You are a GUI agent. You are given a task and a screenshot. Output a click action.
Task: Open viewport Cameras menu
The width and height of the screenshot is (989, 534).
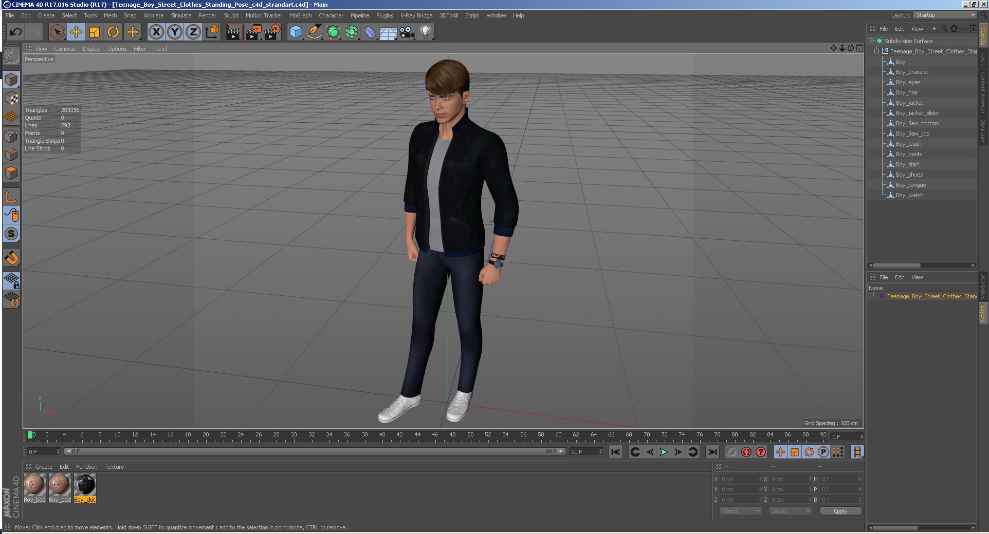tap(65, 49)
